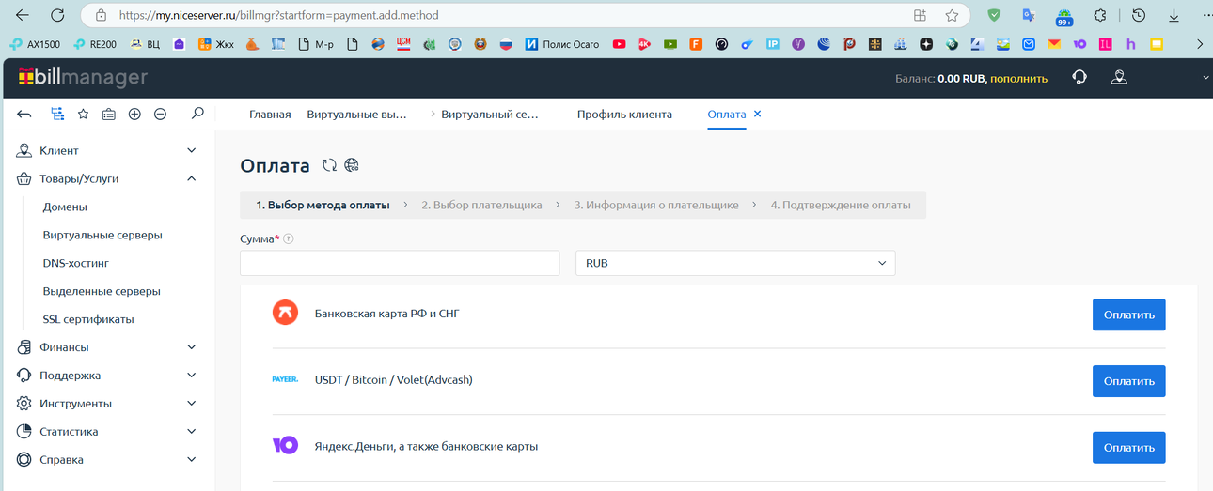Open browser history icon
This screenshot has width=1213, height=491.
point(1139,16)
